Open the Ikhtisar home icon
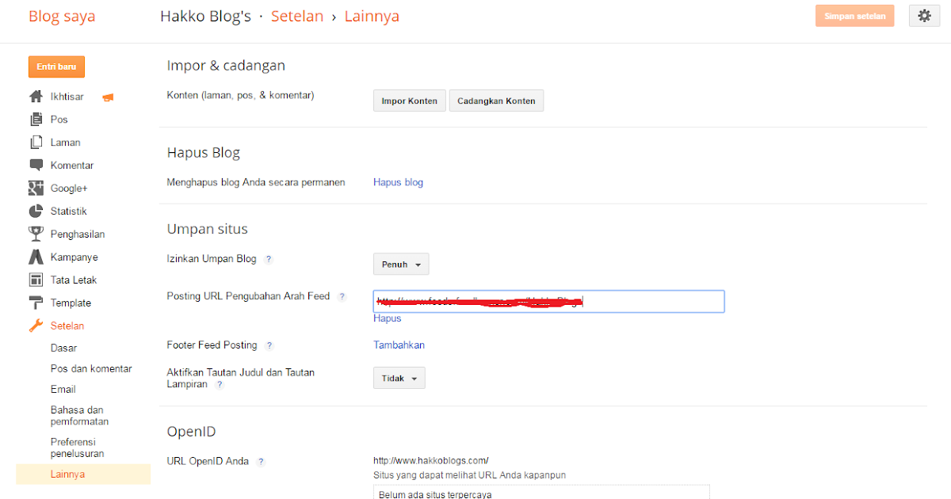 (x=36, y=96)
